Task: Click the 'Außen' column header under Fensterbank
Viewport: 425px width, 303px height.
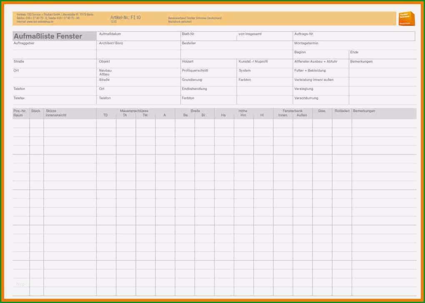Action: 302,115
